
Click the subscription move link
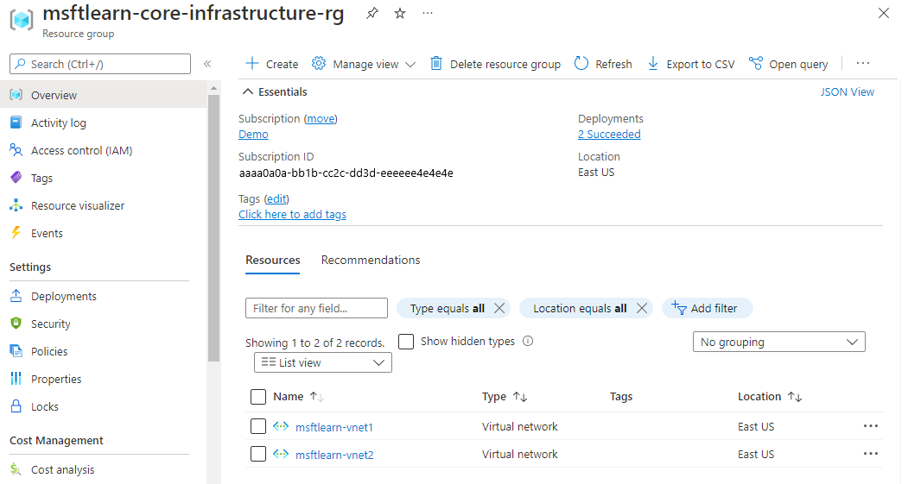pos(321,118)
